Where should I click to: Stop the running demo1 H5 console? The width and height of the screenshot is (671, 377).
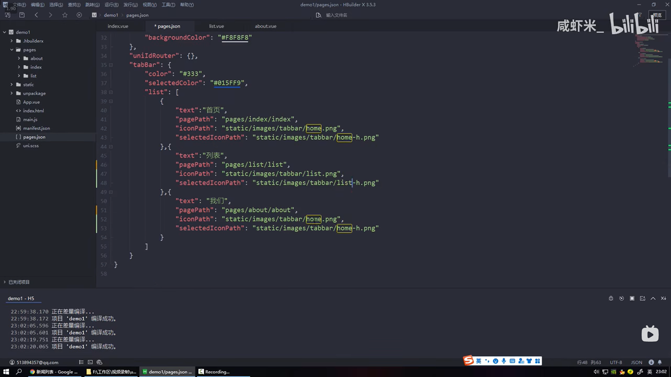(x=632, y=298)
